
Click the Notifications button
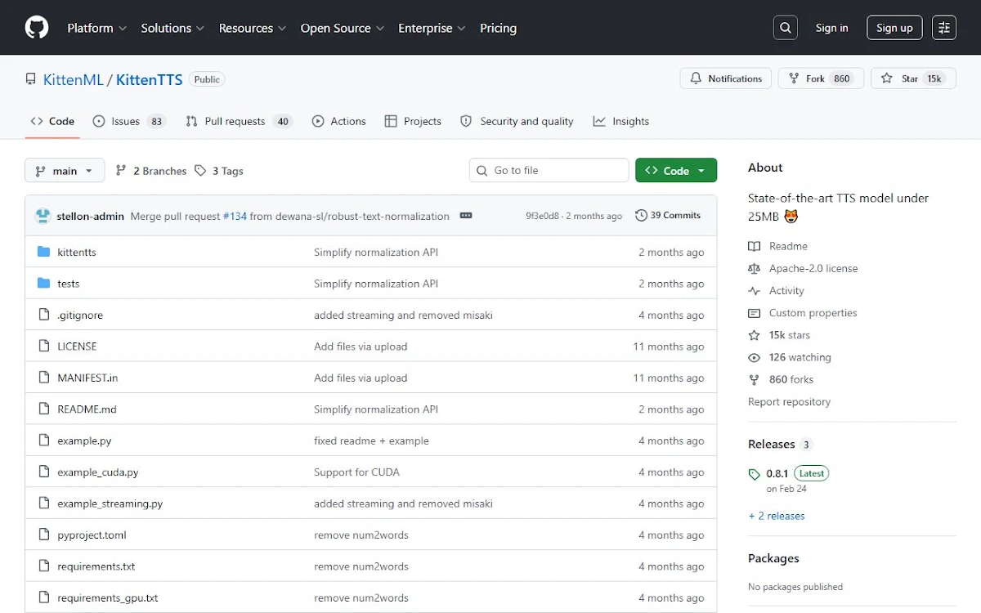click(726, 78)
